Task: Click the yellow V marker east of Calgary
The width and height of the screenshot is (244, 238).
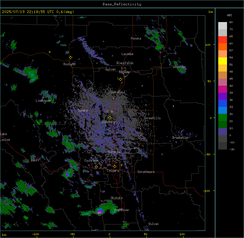Action: point(121,165)
